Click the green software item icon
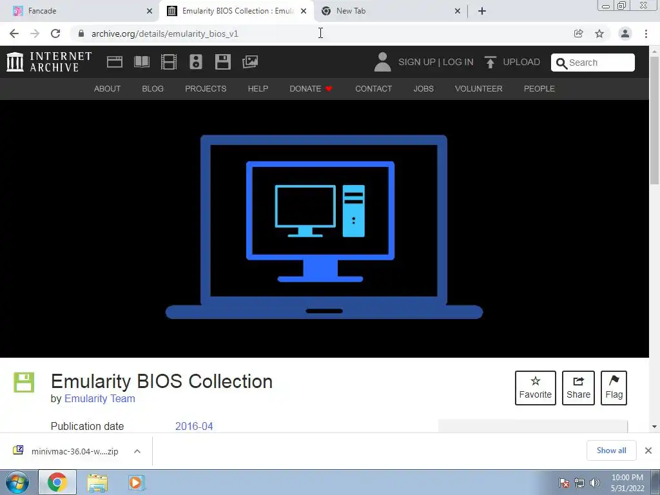Image resolution: width=660 pixels, height=495 pixels. click(24, 382)
